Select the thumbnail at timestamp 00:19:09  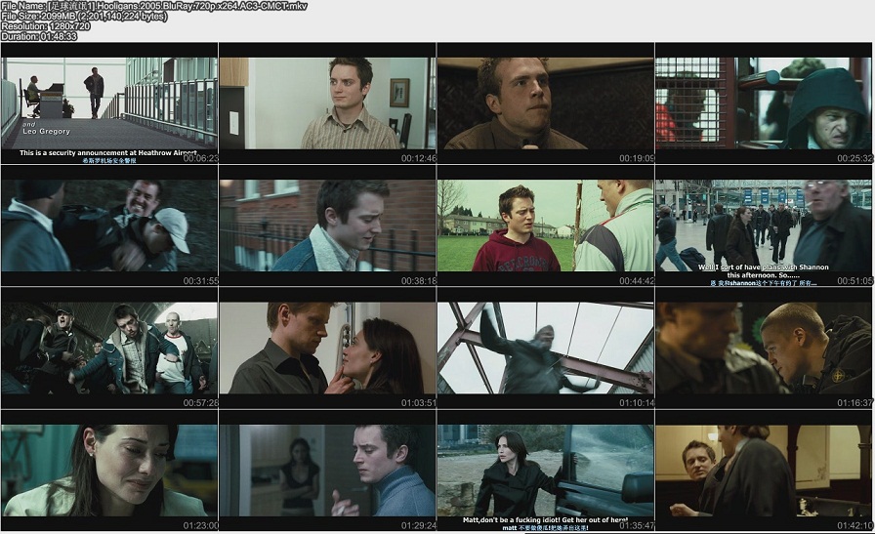545,103
